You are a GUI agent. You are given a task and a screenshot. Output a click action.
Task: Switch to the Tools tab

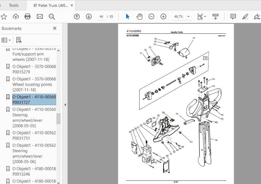[14, 5]
